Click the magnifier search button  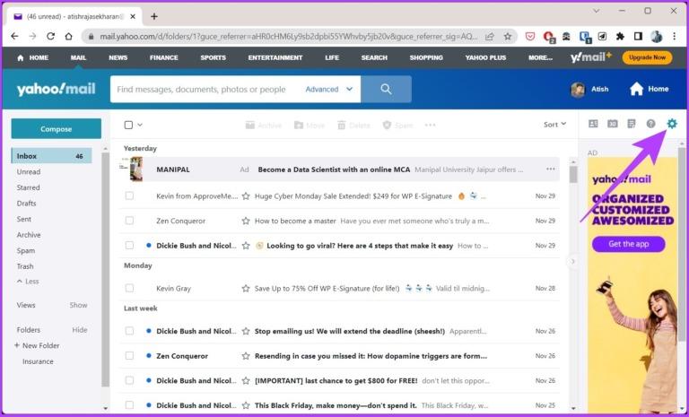pyautogui.click(x=386, y=89)
